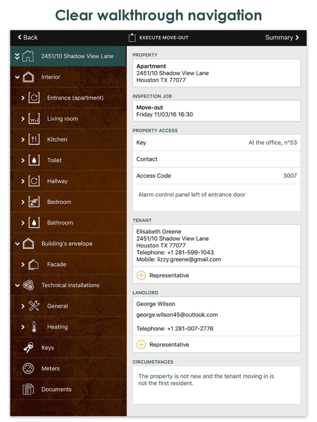Click the General tools icon
This screenshot has height=422, width=317.
click(34, 306)
